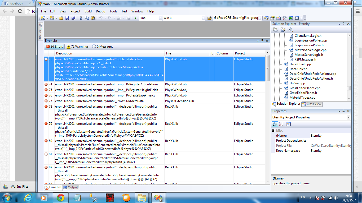
Task: Open the Tools menu
Action: [113, 11]
